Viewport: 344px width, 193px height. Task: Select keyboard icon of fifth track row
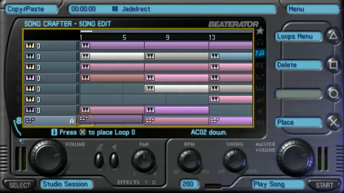30,88
